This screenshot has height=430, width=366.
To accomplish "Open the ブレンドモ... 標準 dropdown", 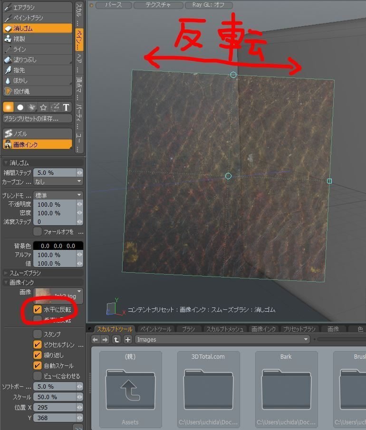I will (x=58, y=195).
